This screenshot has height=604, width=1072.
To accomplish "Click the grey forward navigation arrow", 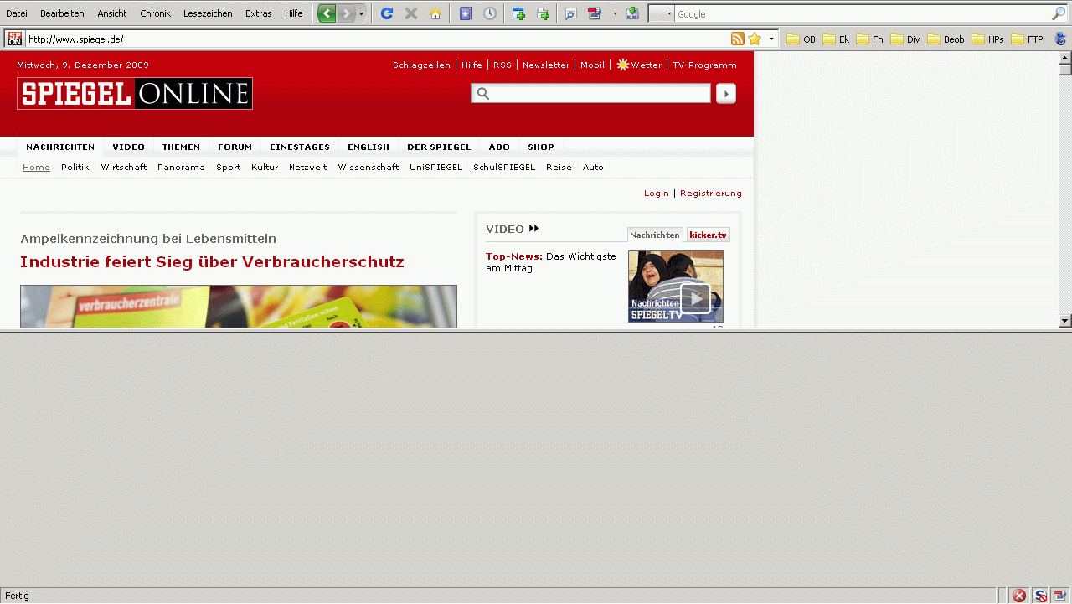I will point(346,13).
